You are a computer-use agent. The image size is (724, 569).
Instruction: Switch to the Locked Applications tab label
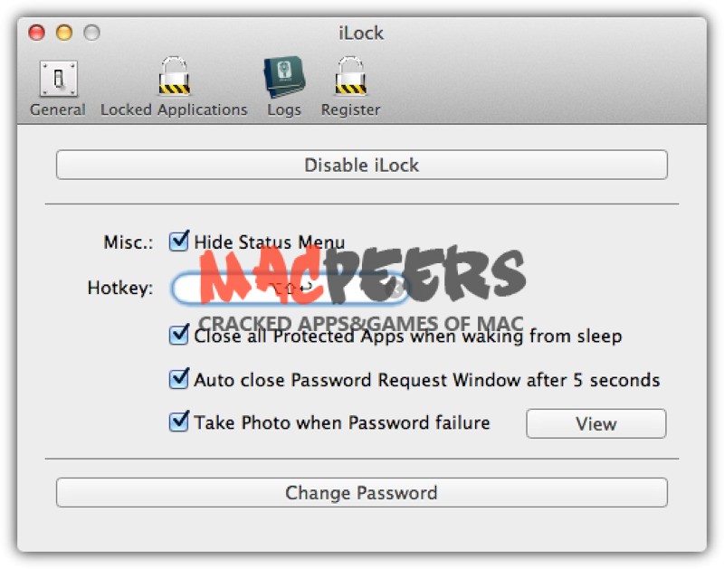click(x=174, y=109)
